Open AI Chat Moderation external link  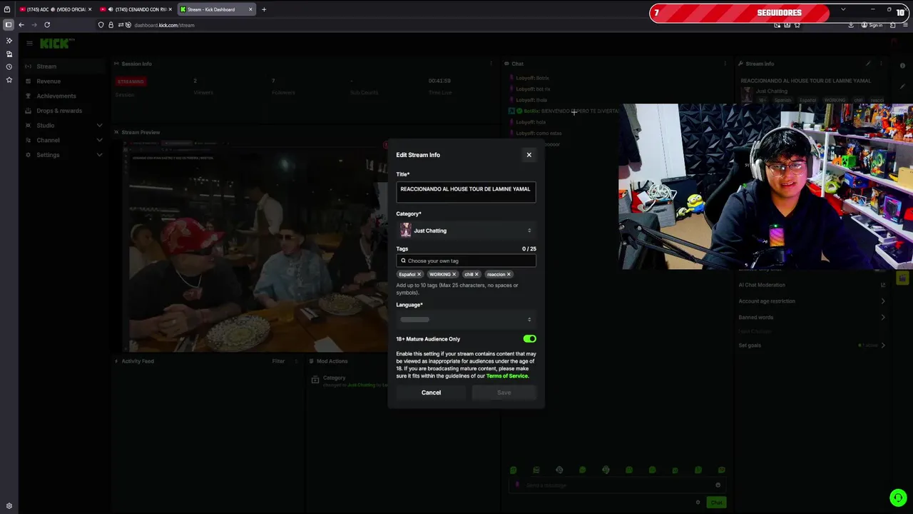tap(883, 285)
